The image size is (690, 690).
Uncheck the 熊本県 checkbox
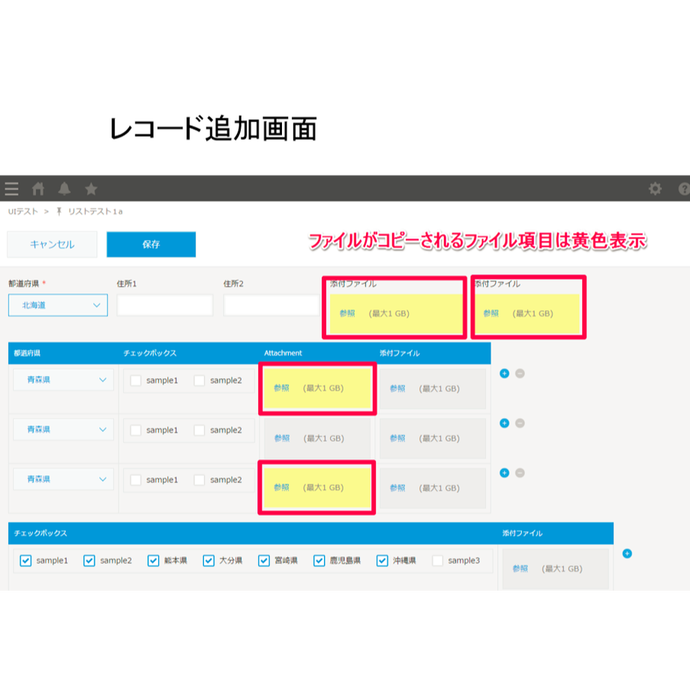tap(153, 561)
